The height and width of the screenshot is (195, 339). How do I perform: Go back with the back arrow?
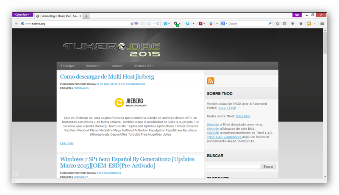click(x=16, y=24)
